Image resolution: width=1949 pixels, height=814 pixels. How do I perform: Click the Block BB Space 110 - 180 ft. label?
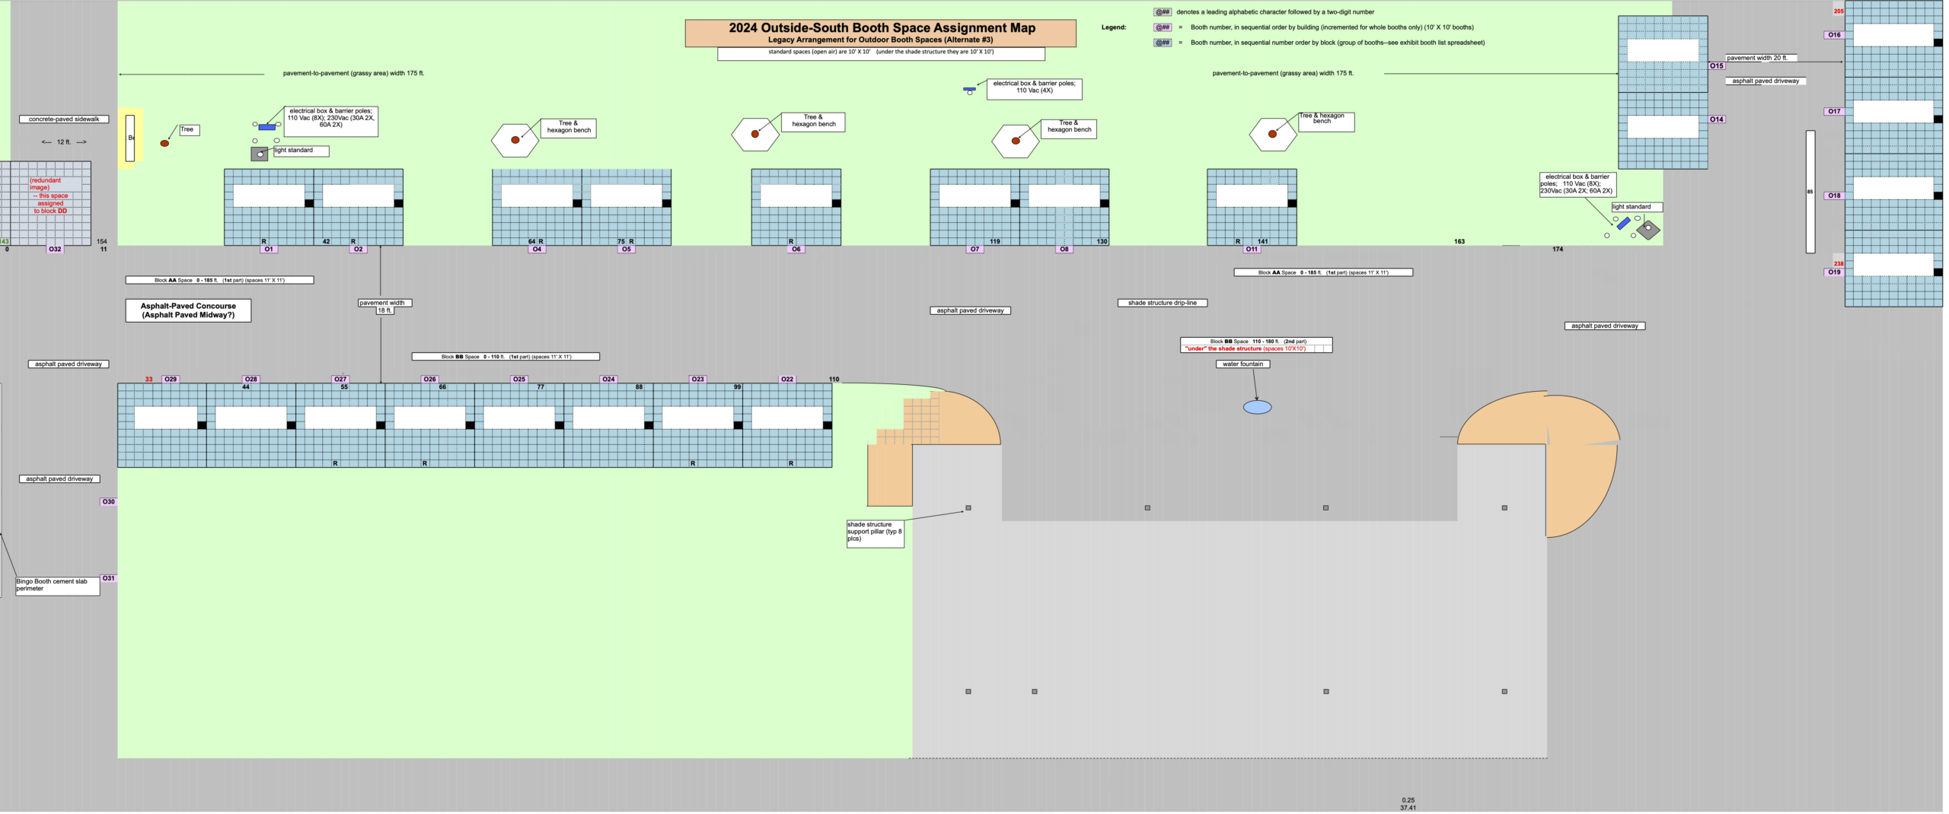tap(1256, 345)
